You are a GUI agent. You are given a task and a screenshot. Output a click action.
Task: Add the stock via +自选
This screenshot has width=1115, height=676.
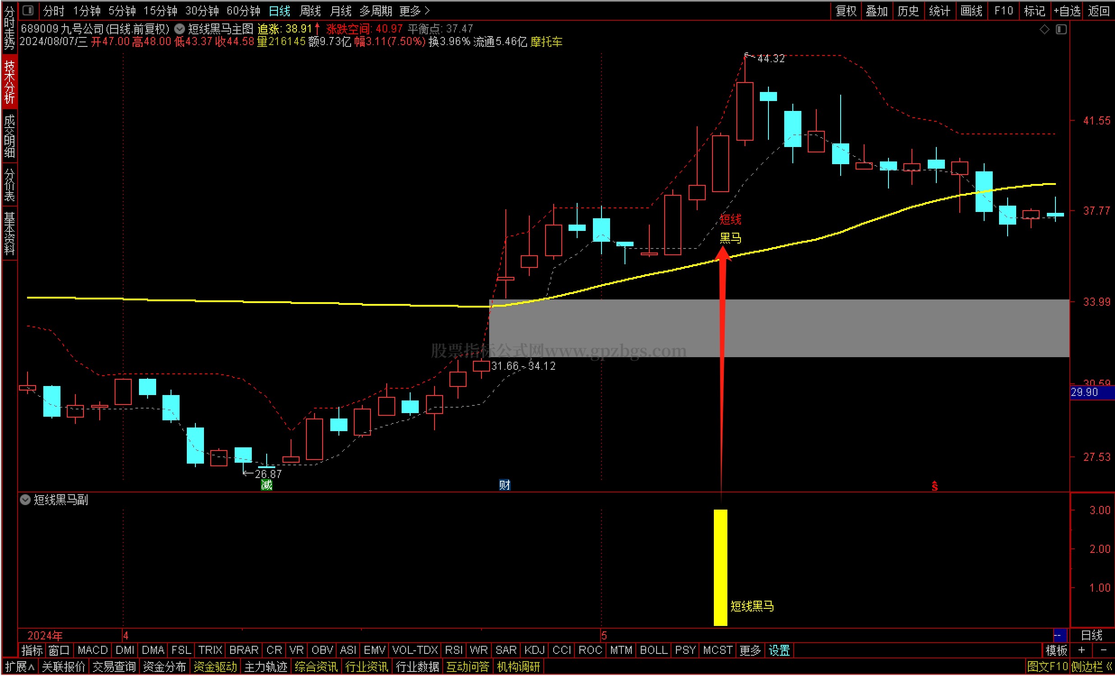click(x=1067, y=10)
